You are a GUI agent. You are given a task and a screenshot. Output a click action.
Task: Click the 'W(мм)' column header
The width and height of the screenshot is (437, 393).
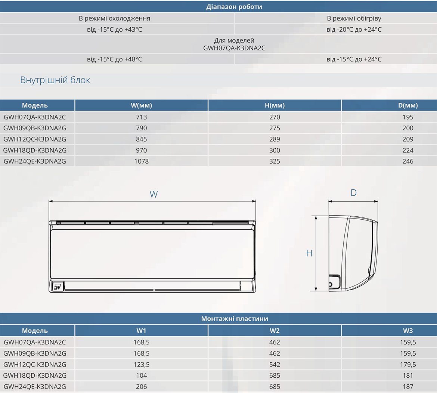point(141,105)
